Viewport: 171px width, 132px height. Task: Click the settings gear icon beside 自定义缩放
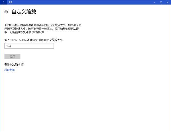point(6,12)
